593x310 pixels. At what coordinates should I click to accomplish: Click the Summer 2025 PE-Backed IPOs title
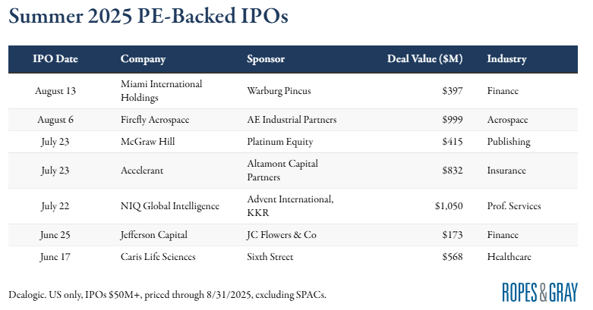[149, 17]
